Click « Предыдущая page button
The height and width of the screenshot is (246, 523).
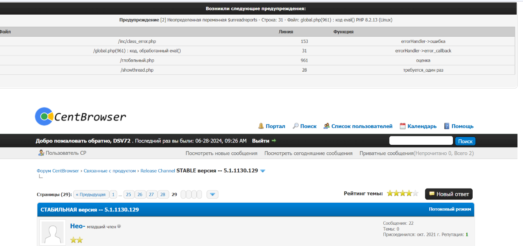coord(91,194)
